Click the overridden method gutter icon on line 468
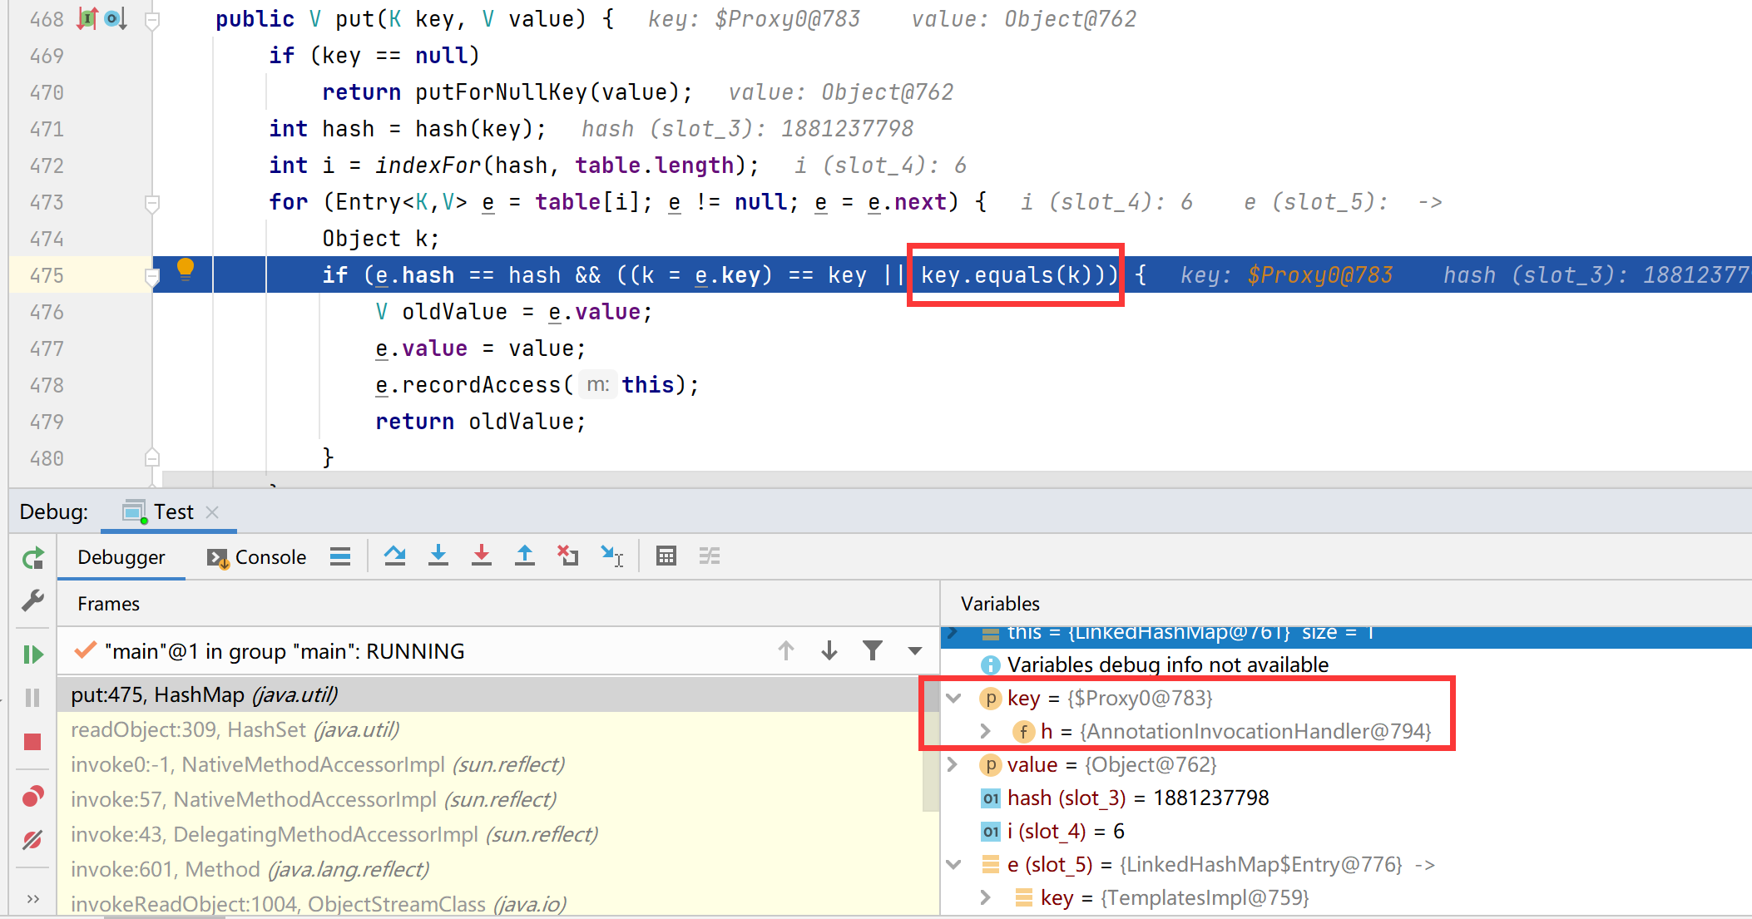Image resolution: width=1752 pixels, height=919 pixels. (115, 18)
